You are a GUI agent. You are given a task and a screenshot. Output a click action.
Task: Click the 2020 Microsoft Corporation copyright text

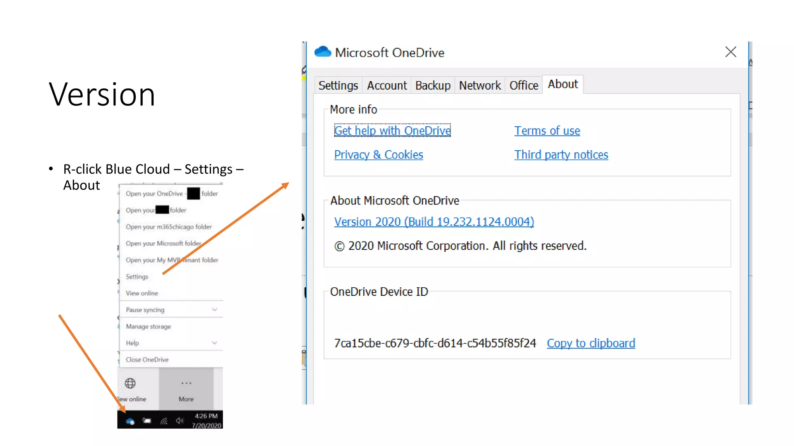pyautogui.click(x=461, y=246)
